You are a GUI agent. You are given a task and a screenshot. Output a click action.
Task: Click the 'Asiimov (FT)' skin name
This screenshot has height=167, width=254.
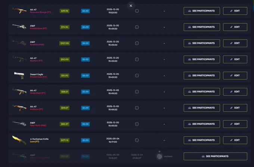tap(37, 109)
